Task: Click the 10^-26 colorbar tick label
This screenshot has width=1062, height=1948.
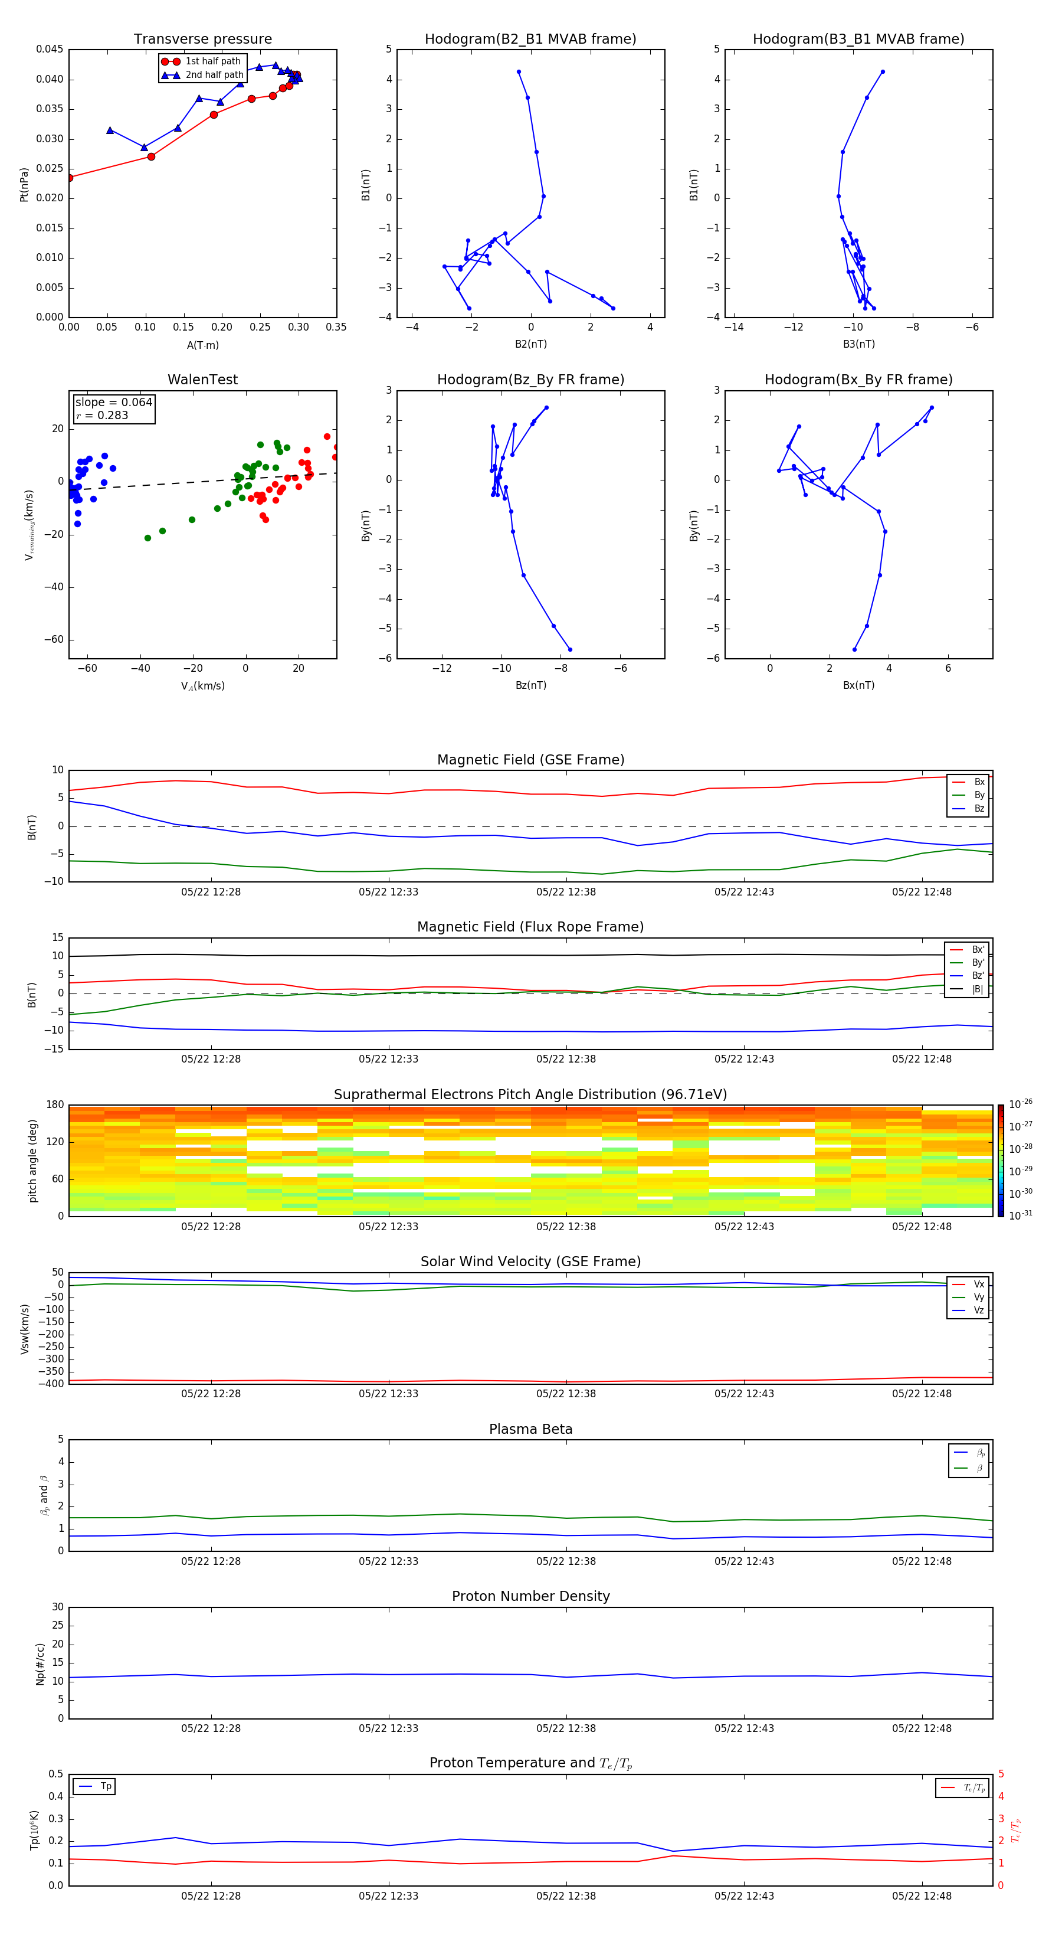Action: (1021, 1104)
